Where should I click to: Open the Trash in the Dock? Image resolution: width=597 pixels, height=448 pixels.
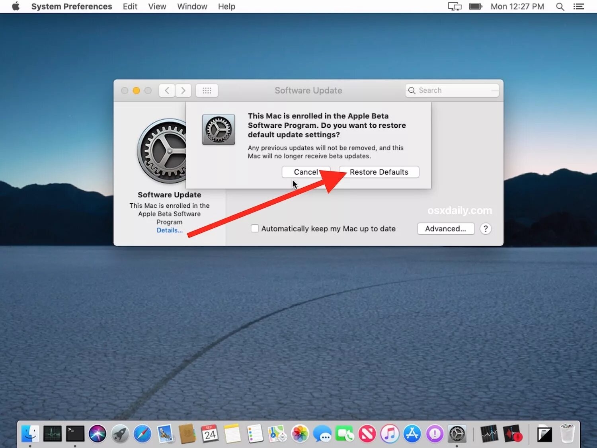pos(568,433)
